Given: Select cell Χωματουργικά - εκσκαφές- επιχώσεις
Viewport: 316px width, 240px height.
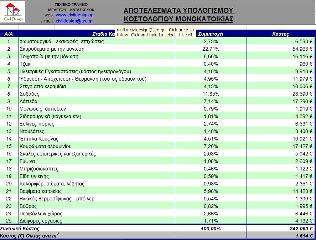Looking at the screenshot, I should click(97, 41).
